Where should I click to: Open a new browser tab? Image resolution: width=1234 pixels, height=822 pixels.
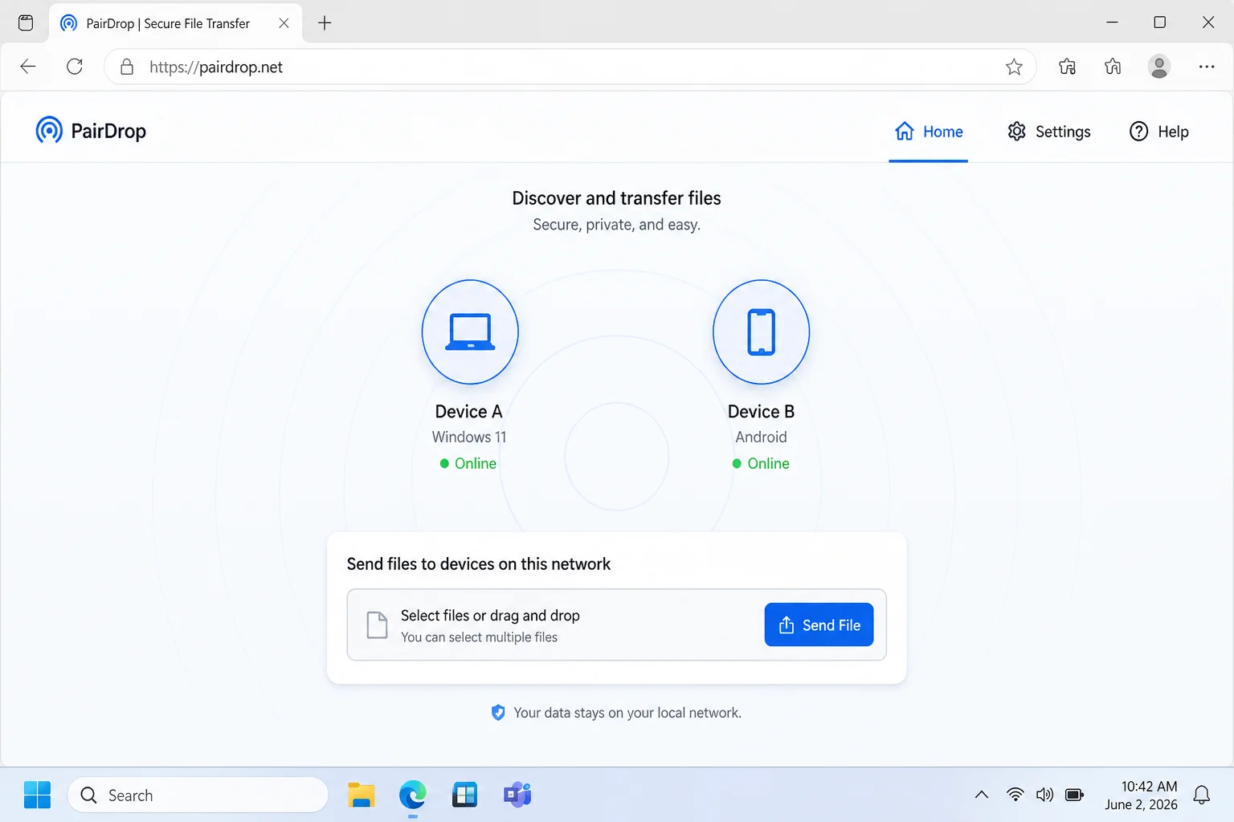click(x=325, y=23)
